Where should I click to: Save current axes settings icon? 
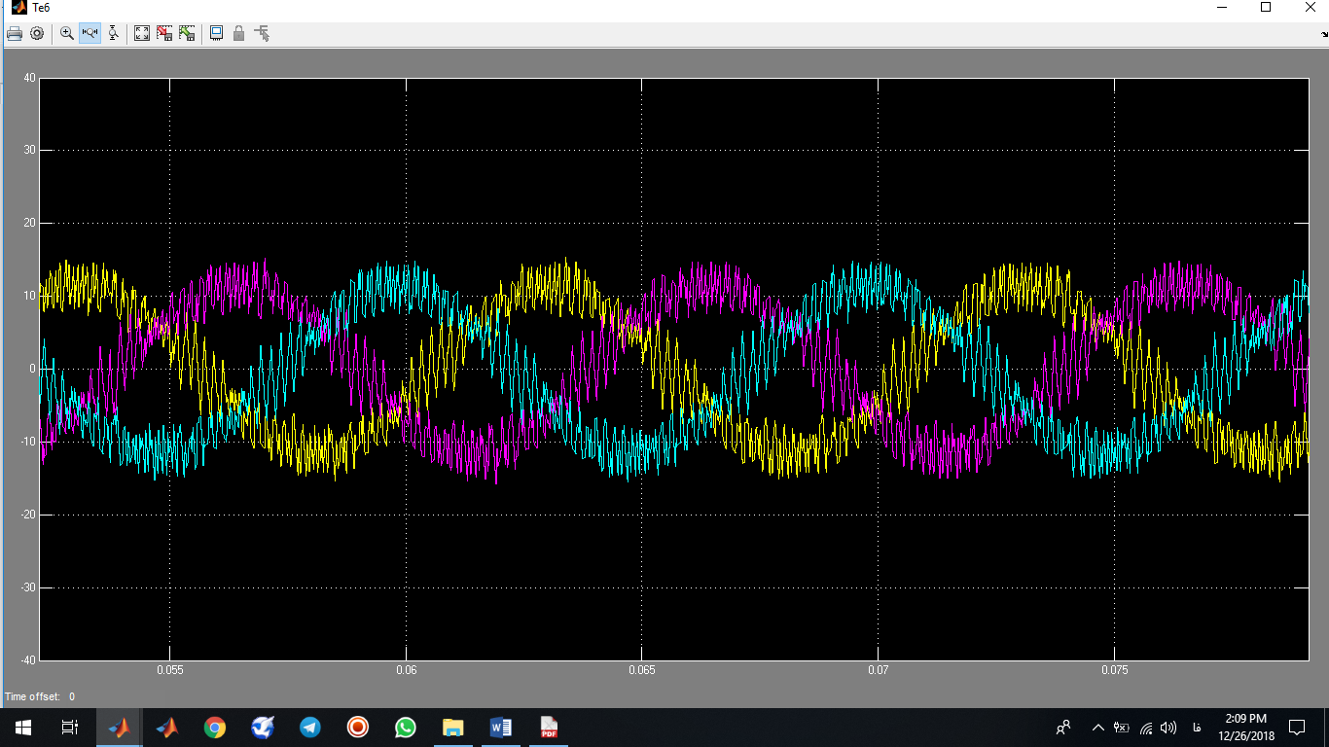pos(164,33)
